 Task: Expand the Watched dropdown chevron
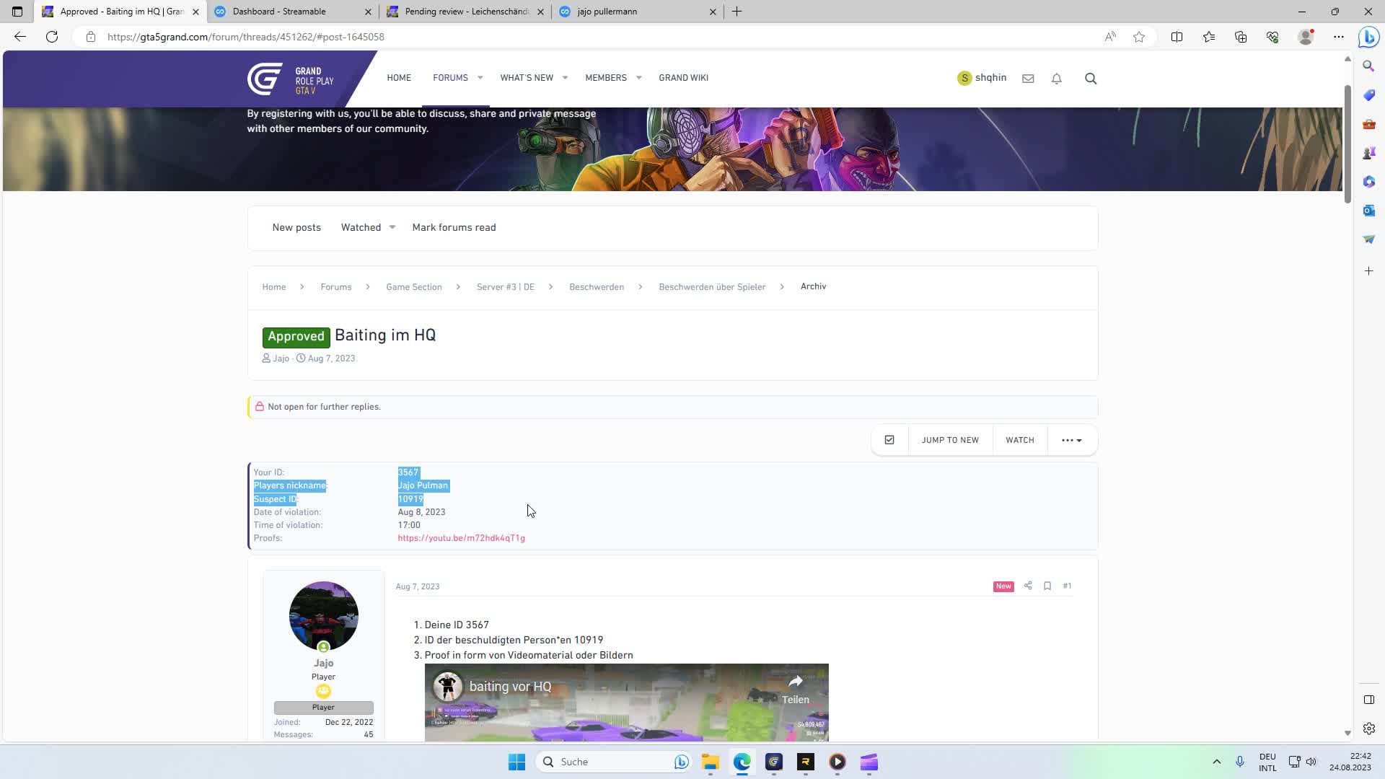pos(392,227)
